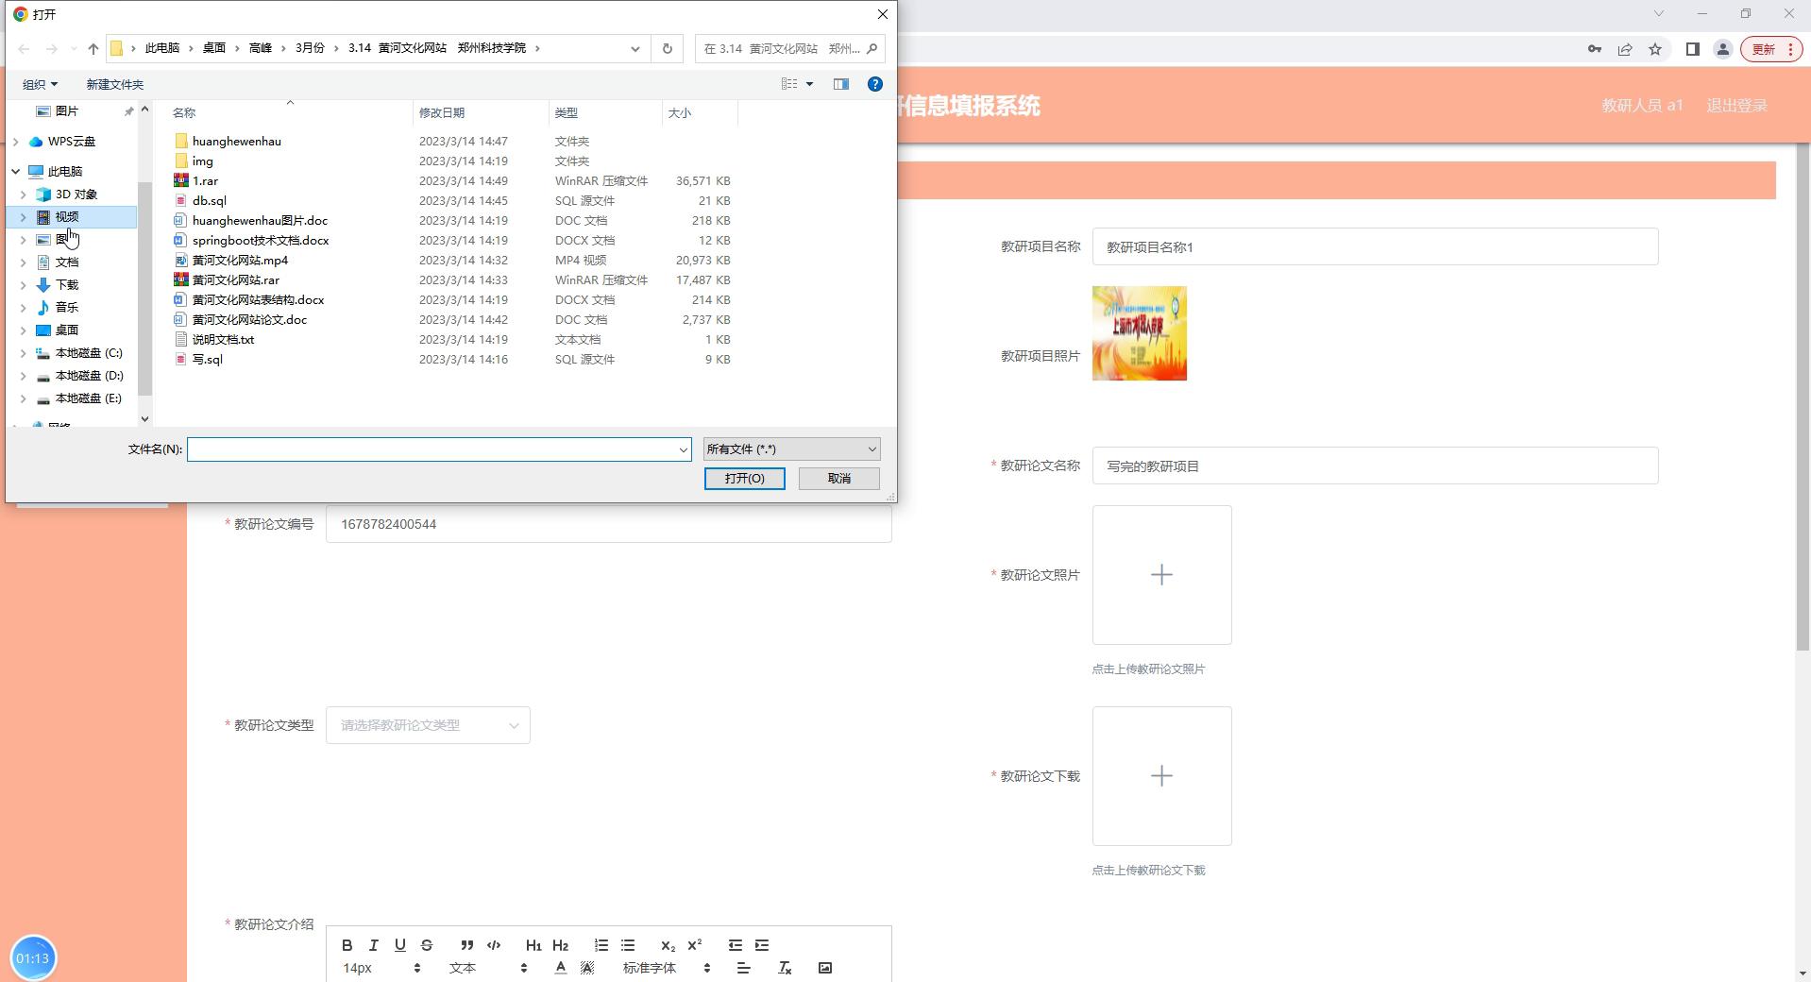
Task: Insert an image via the editor toolbar
Action: (824, 968)
